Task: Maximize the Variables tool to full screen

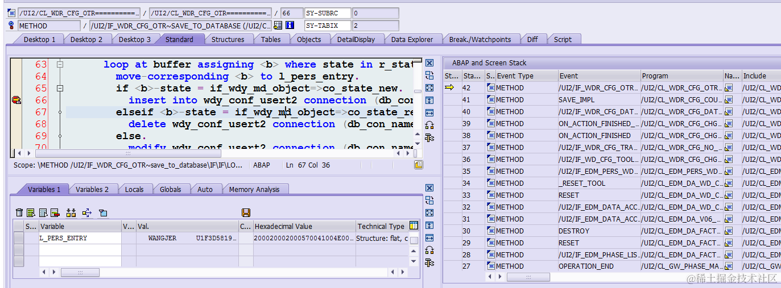Action: coord(429,212)
